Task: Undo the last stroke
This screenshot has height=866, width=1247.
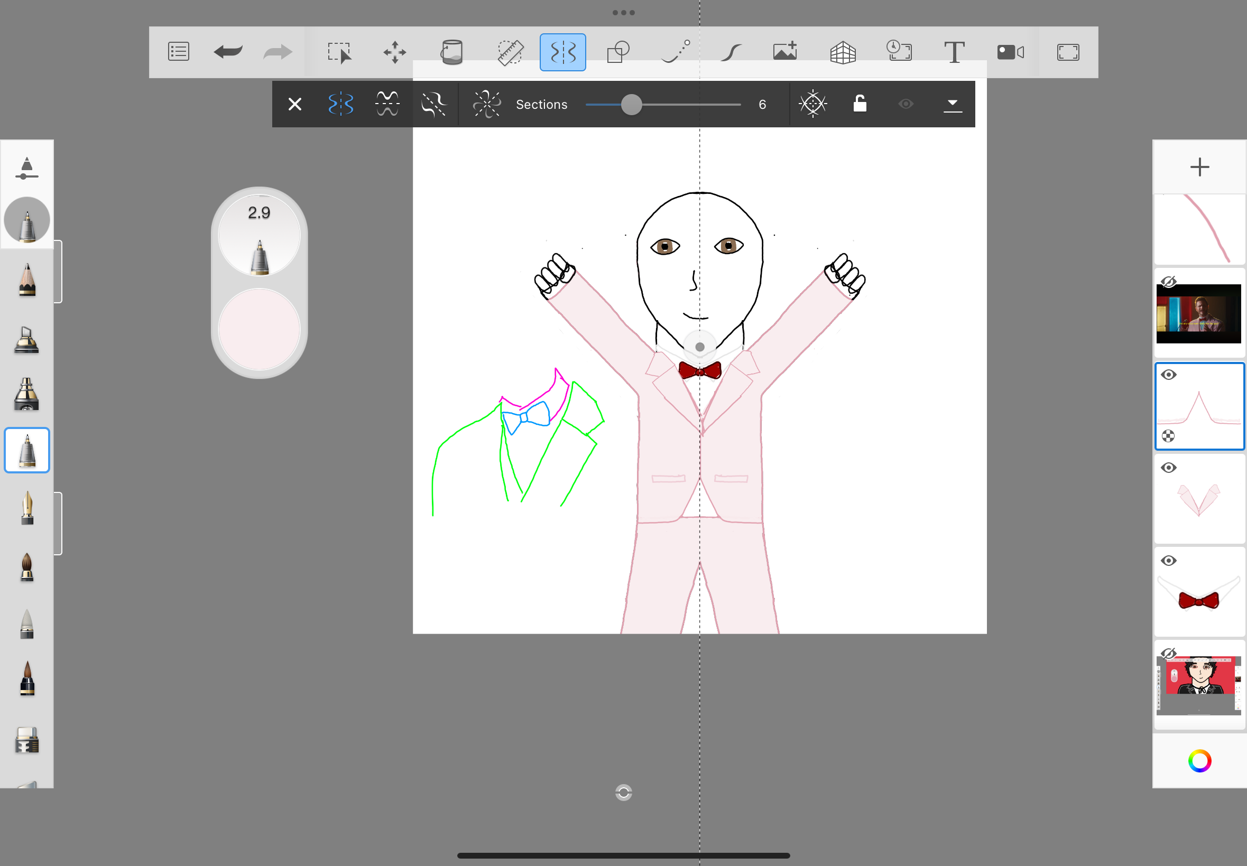Action: pos(228,52)
